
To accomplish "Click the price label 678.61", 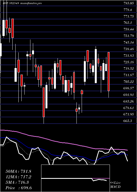I will coord(128,108).
